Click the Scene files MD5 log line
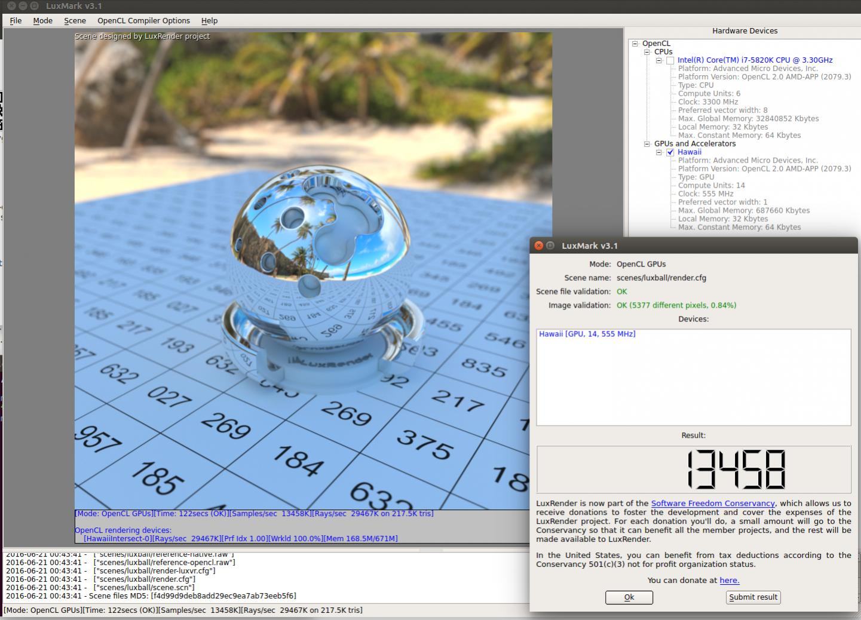861x620 pixels. (151, 596)
